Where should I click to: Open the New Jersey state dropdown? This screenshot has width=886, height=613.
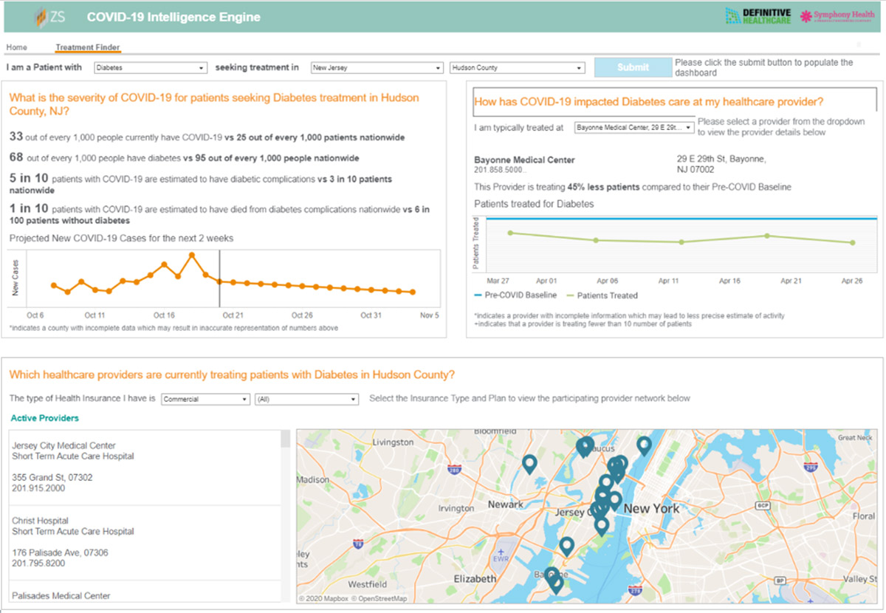(x=377, y=68)
